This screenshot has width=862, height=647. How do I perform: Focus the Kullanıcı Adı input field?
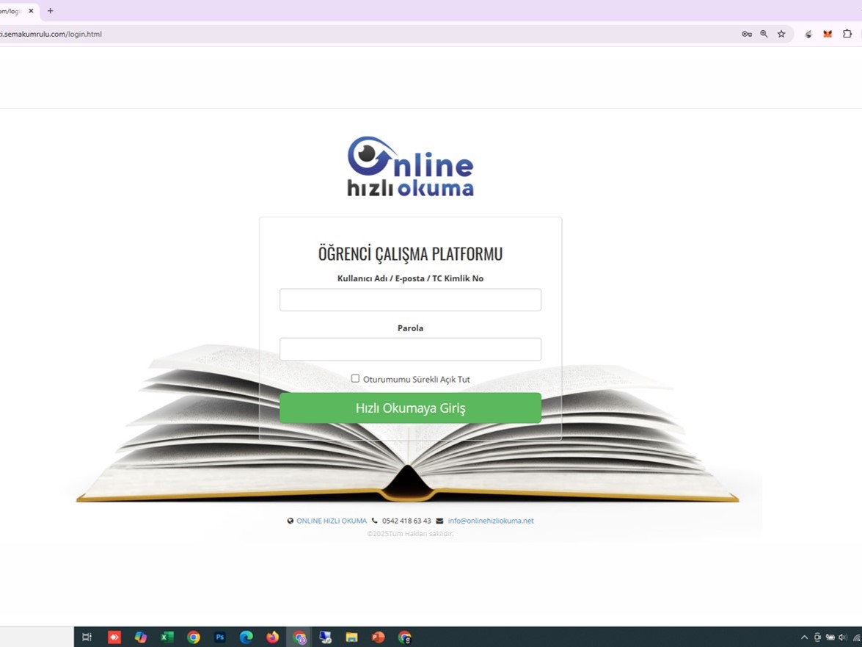point(410,300)
